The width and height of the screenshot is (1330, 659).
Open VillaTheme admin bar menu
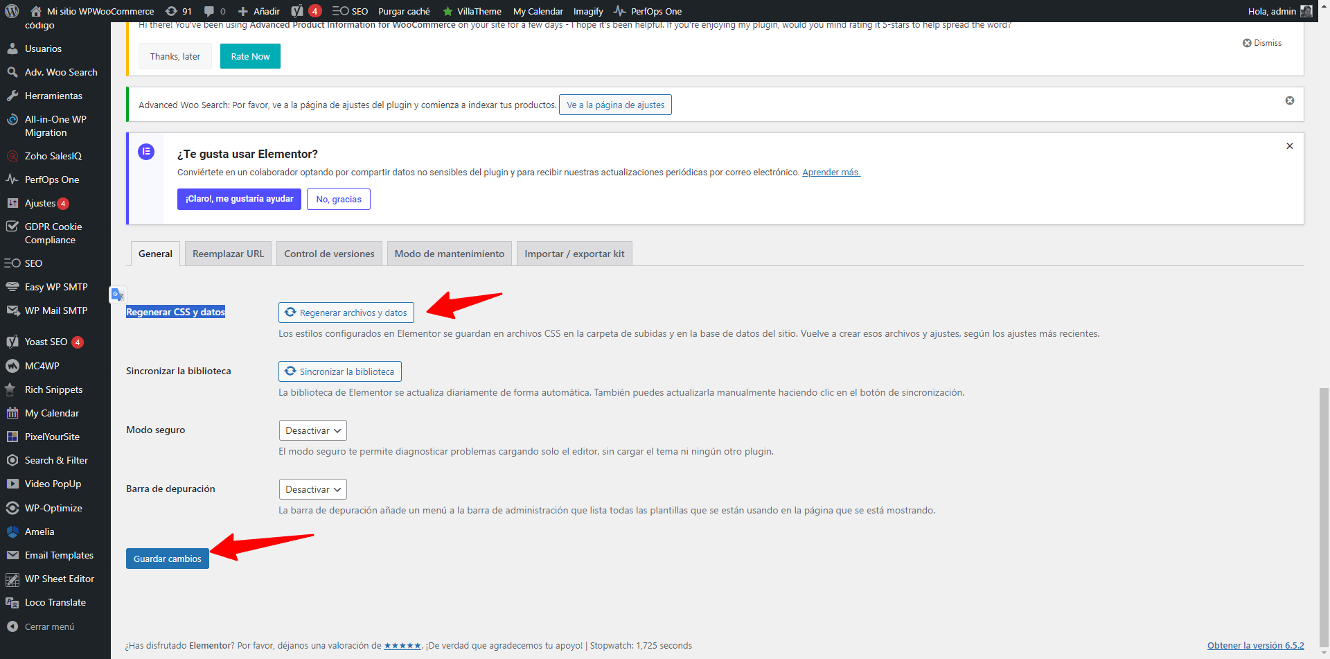(x=472, y=11)
